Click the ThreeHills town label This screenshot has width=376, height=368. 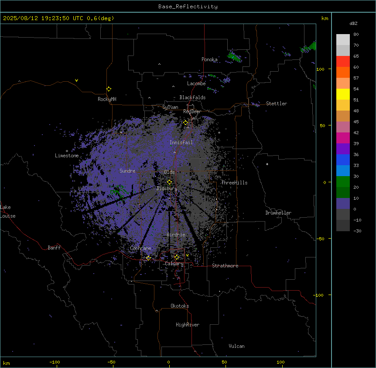pyautogui.click(x=234, y=183)
